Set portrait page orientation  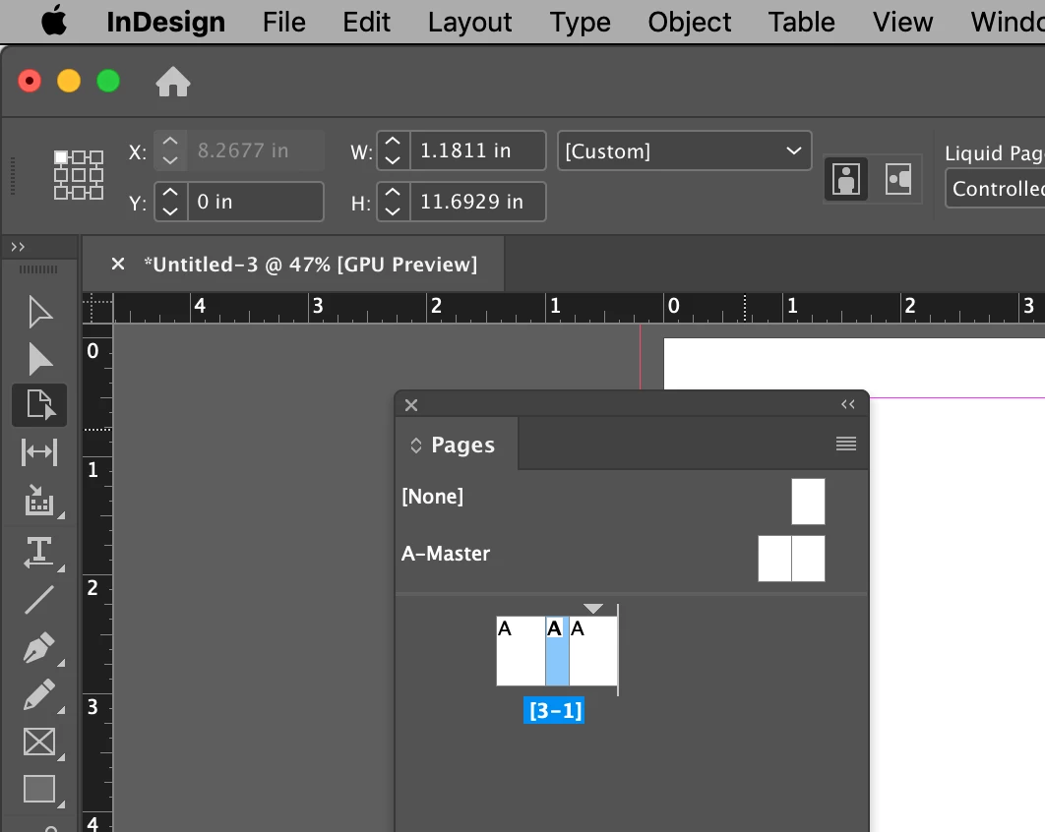pos(846,179)
